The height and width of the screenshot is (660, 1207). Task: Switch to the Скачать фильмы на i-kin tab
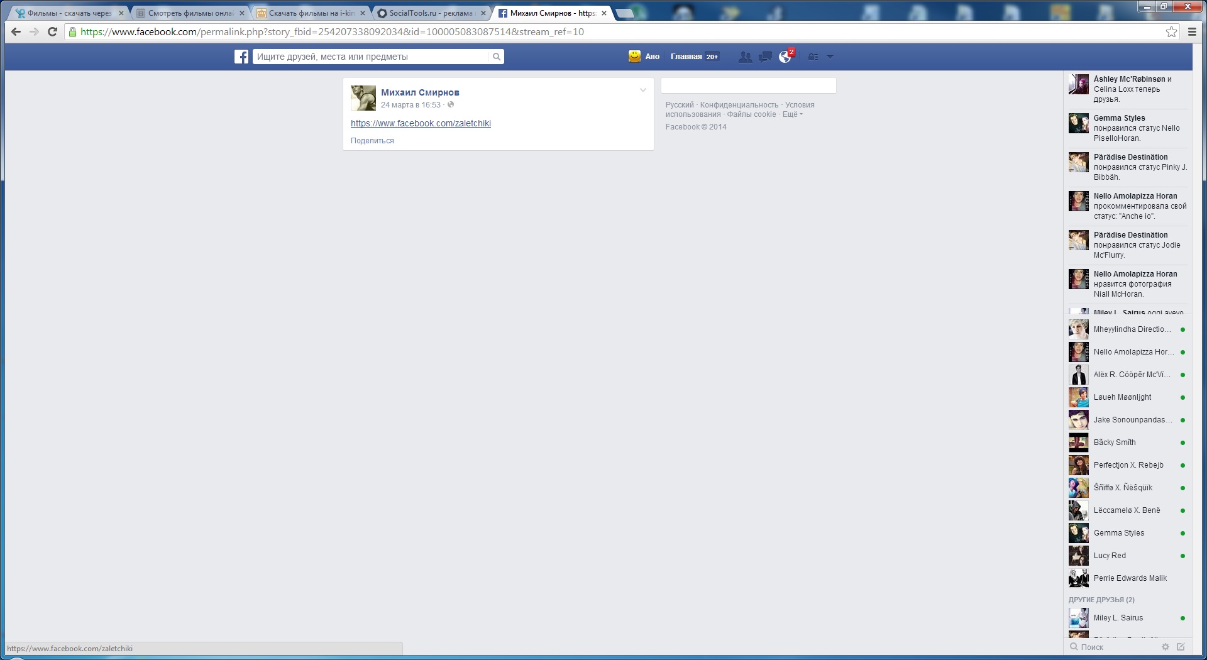(311, 13)
